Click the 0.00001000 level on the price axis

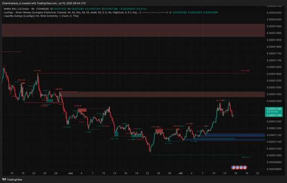274,155
